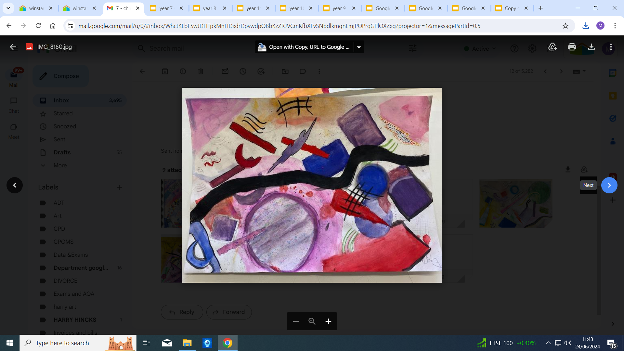Click Reply to the email
This screenshot has width=624, height=351.
click(182, 312)
